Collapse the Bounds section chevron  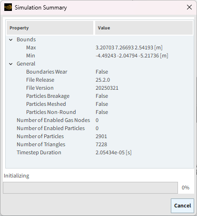point(11,40)
